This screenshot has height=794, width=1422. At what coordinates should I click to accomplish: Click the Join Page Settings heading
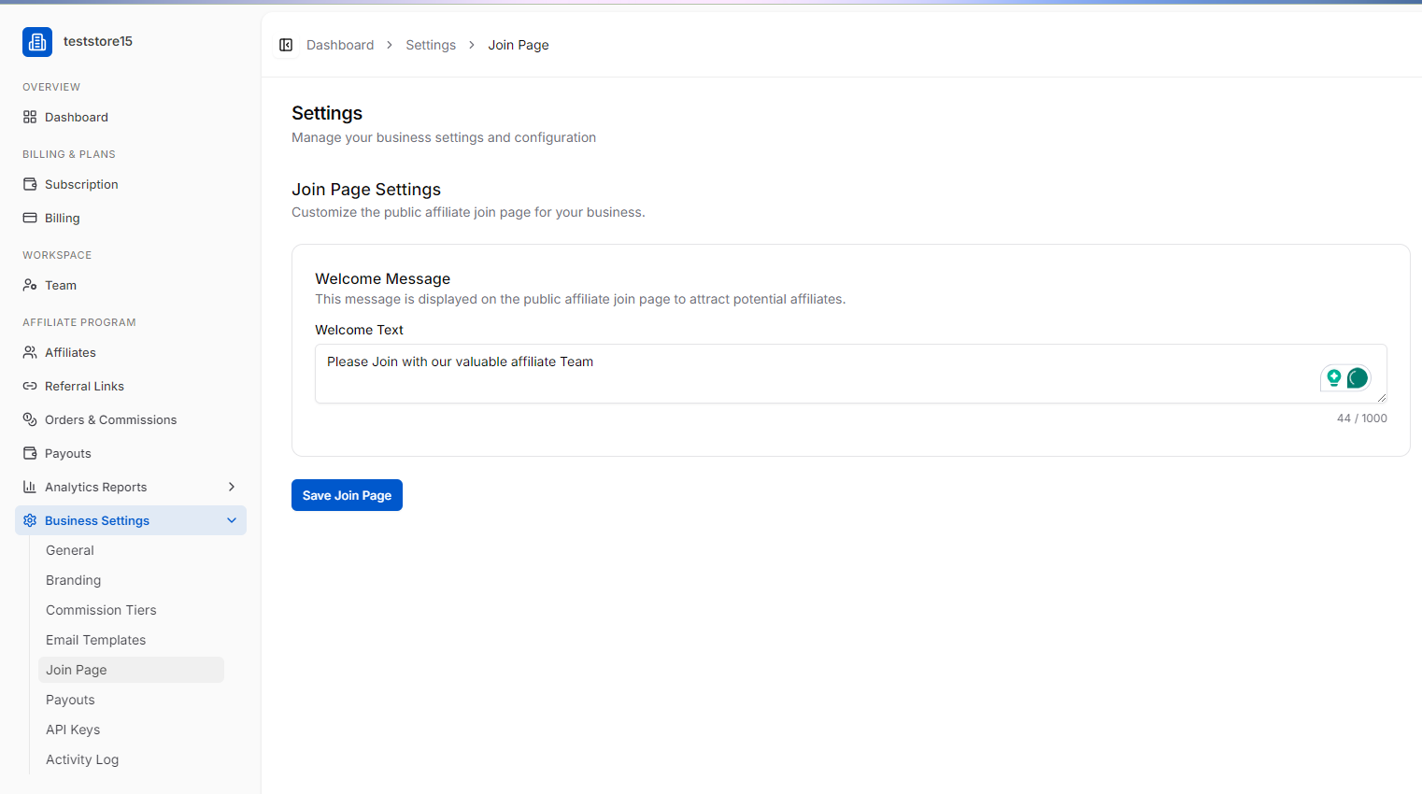click(x=366, y=190)
